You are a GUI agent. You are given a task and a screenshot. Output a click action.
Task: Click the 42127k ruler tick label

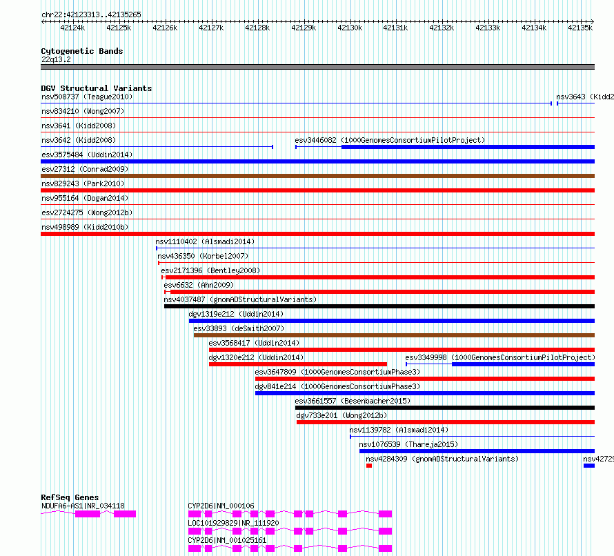(x=211, y=28)
